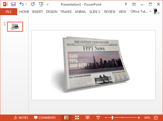The height and width of the screenshot is (121, 163).
Task: Click the Office Tut... account name
Action: coord(139,12)
